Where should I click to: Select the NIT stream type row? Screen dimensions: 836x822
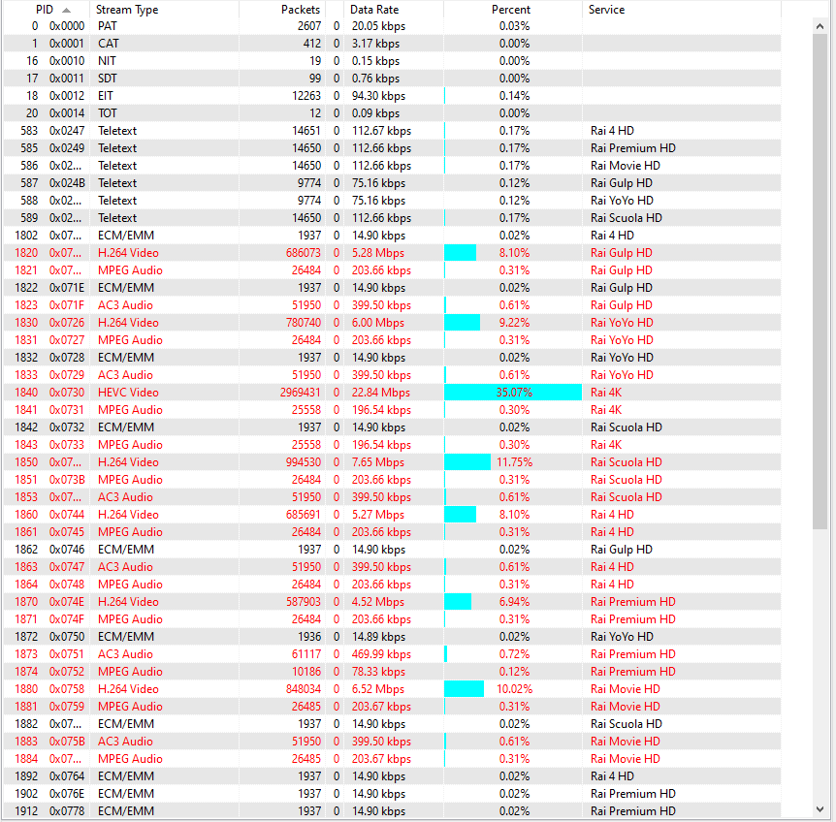[x=392, y=61]
